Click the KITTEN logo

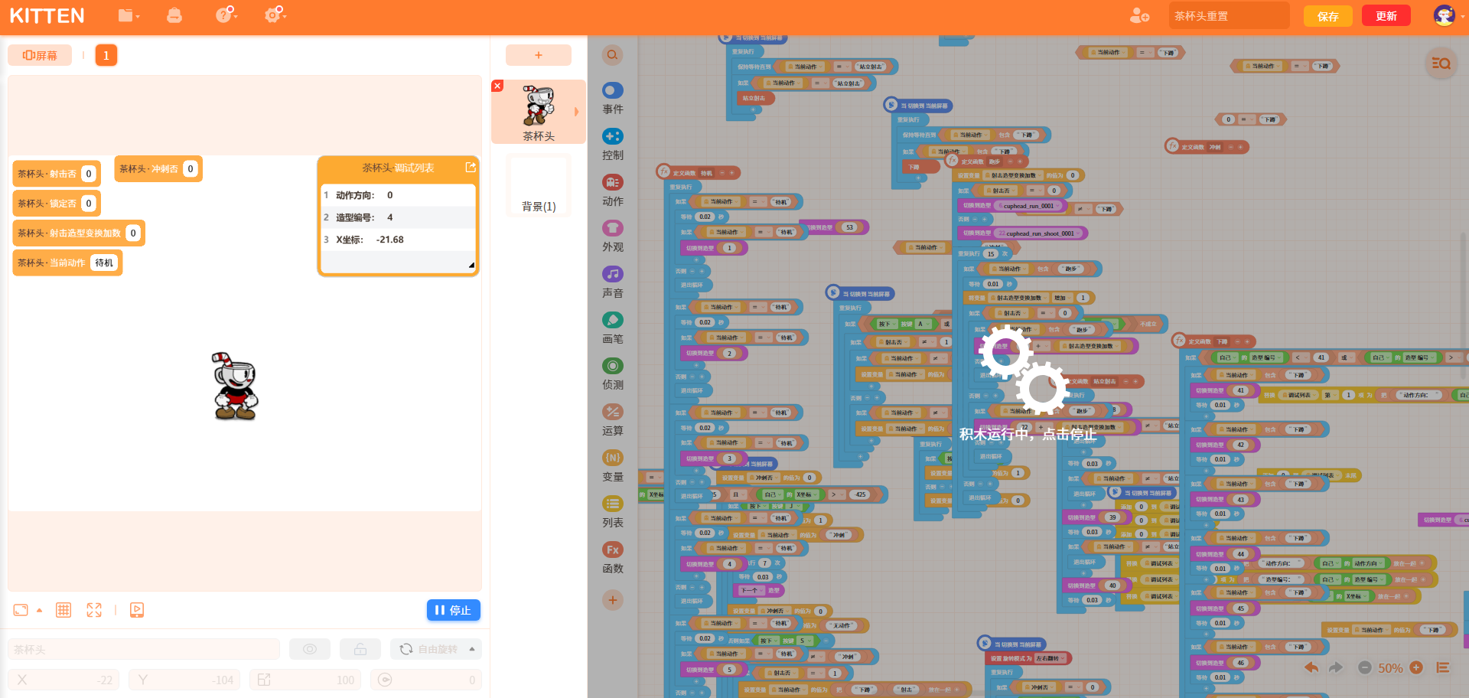pos(47,16)
